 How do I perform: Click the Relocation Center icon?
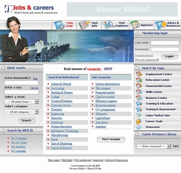point(139,80)
